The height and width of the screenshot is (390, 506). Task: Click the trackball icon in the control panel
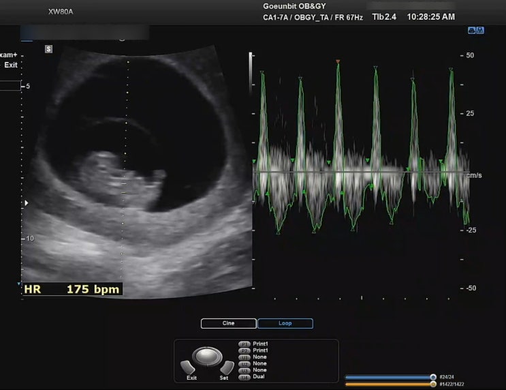click(x=208, y=356)
